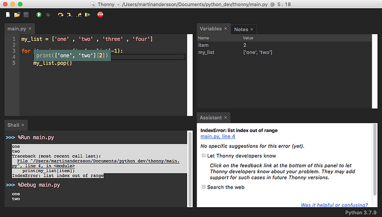Image resolution: width=382 pixels, height=217 pixels.
Task: Step out with the debugger arrow
Action: click(x=79, y=15)
